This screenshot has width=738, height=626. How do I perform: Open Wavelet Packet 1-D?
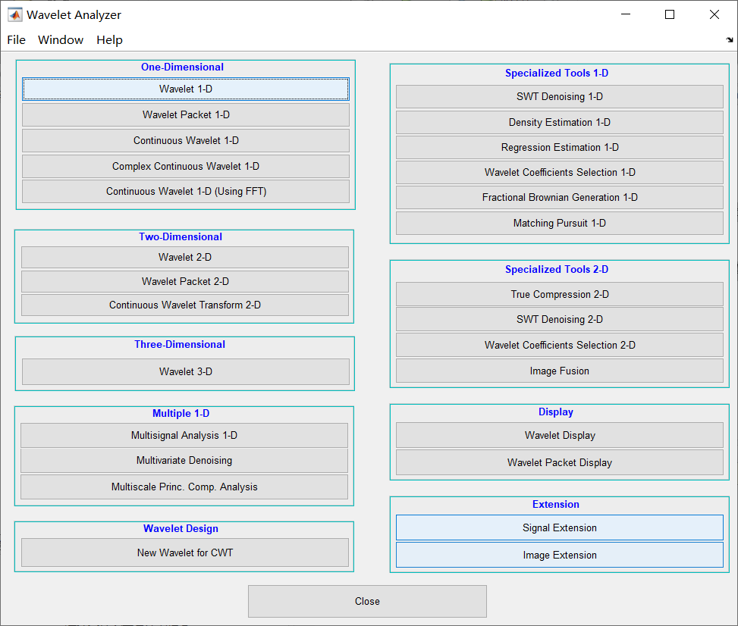[x=185, y=114]
